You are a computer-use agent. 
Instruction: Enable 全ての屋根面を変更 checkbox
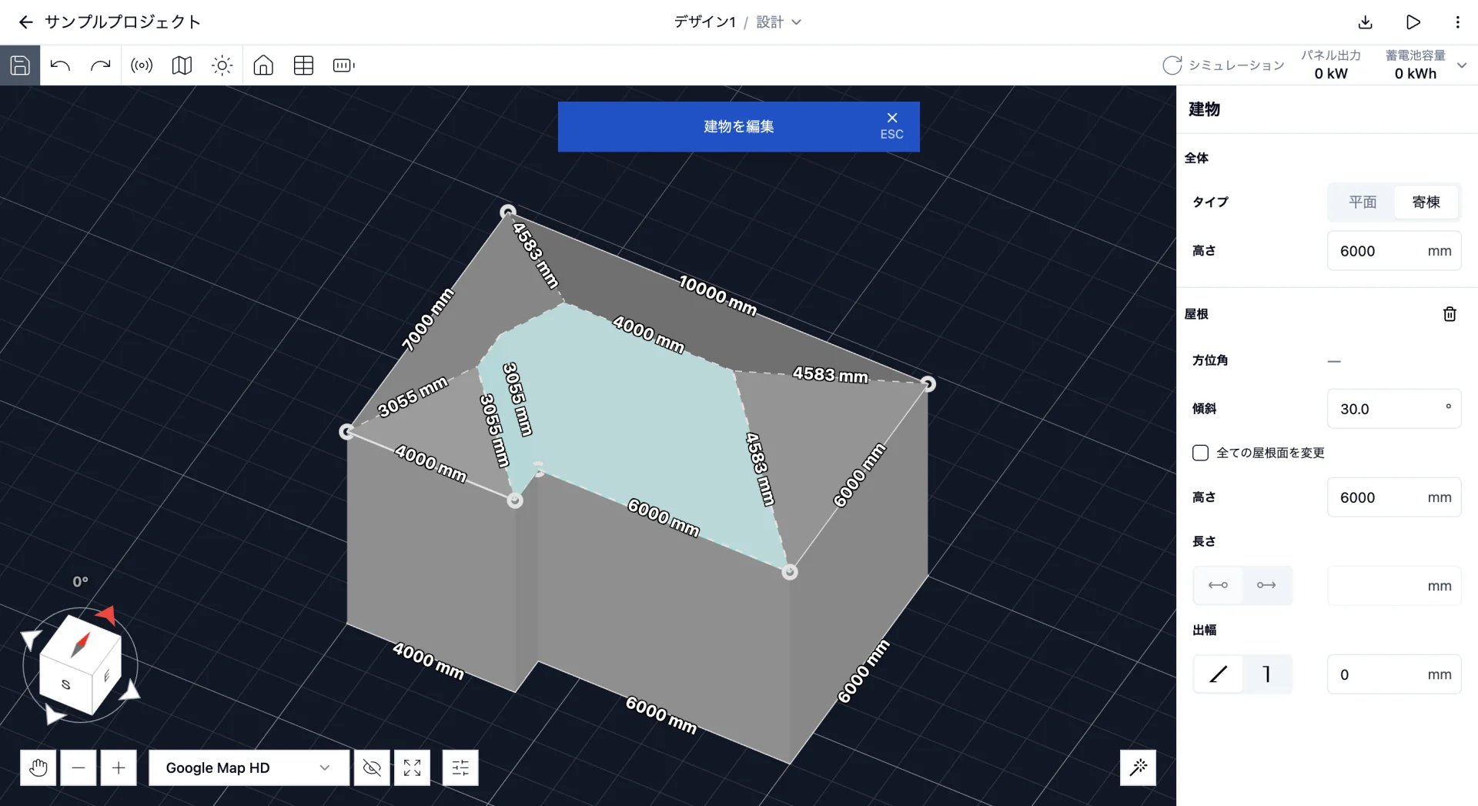click(1200, 453)
